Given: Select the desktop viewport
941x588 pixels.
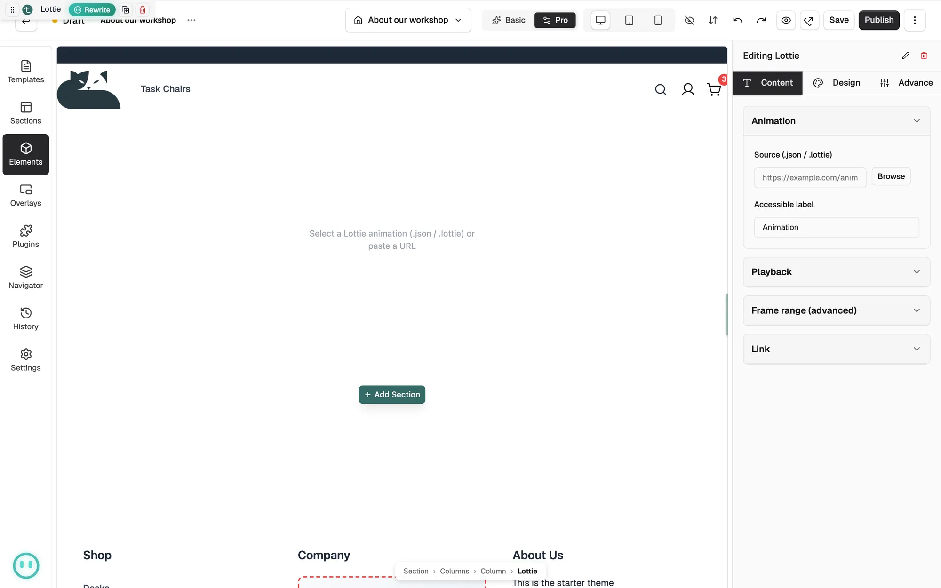Looking at the screenshot, I should [600, 20].
